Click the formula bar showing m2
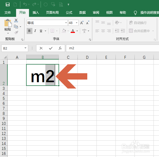Image resolution: width=159 pixels, height=157 pixels. click(112, 48)
